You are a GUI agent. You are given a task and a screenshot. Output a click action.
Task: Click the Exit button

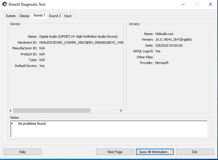click(195, 152)
